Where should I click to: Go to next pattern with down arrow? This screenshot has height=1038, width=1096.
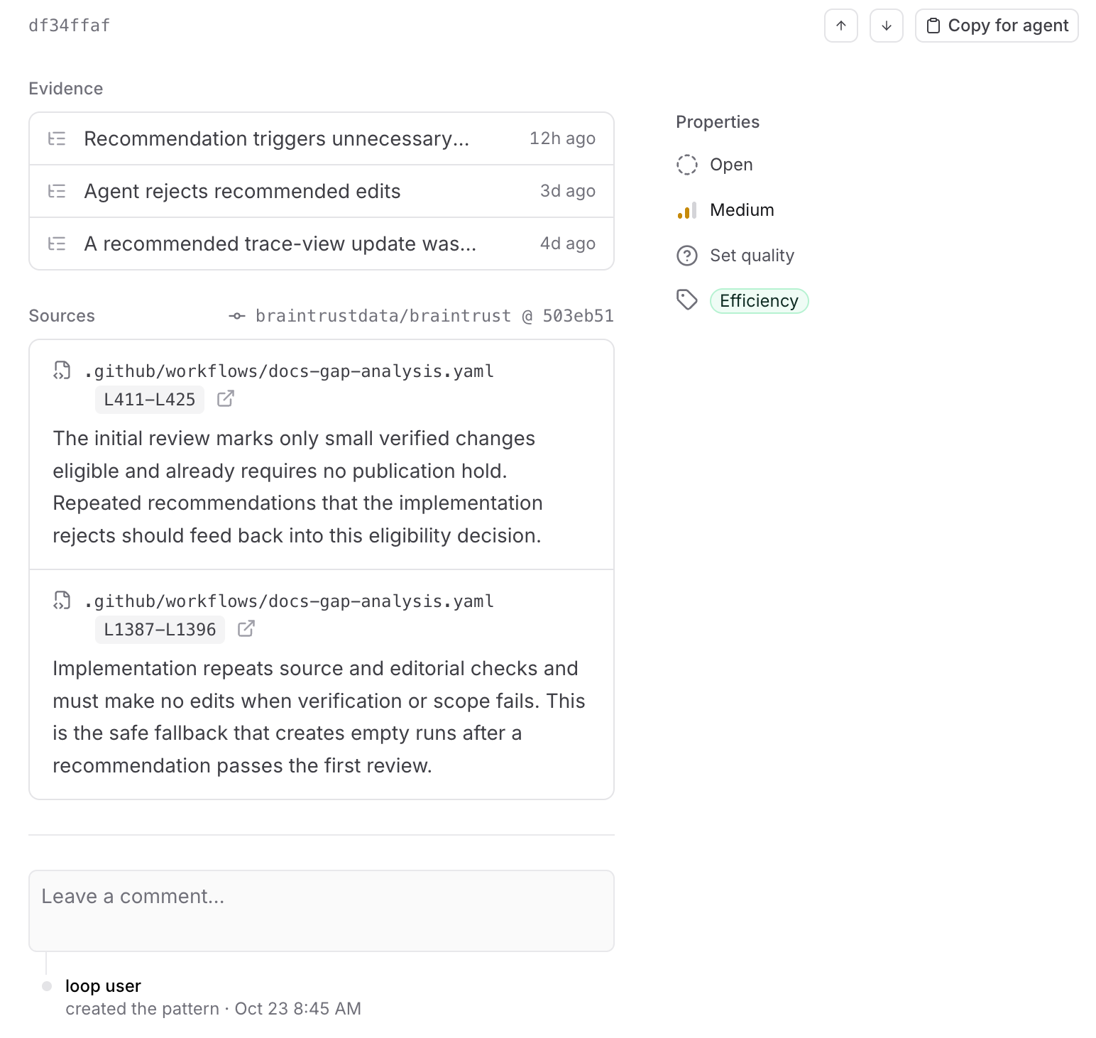(x=886, y=26)
